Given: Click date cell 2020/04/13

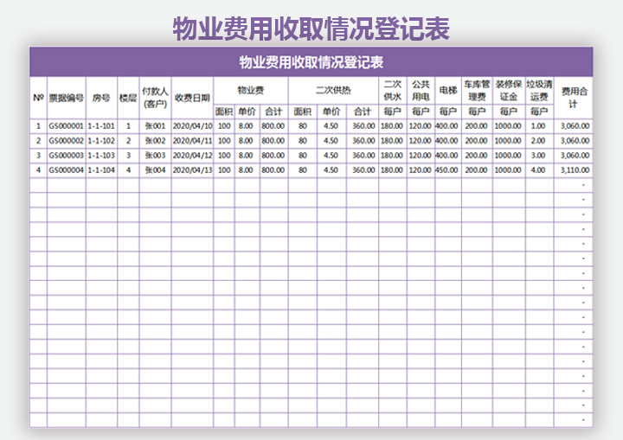Looking at the screenshot, I should [x=192, y=170].
